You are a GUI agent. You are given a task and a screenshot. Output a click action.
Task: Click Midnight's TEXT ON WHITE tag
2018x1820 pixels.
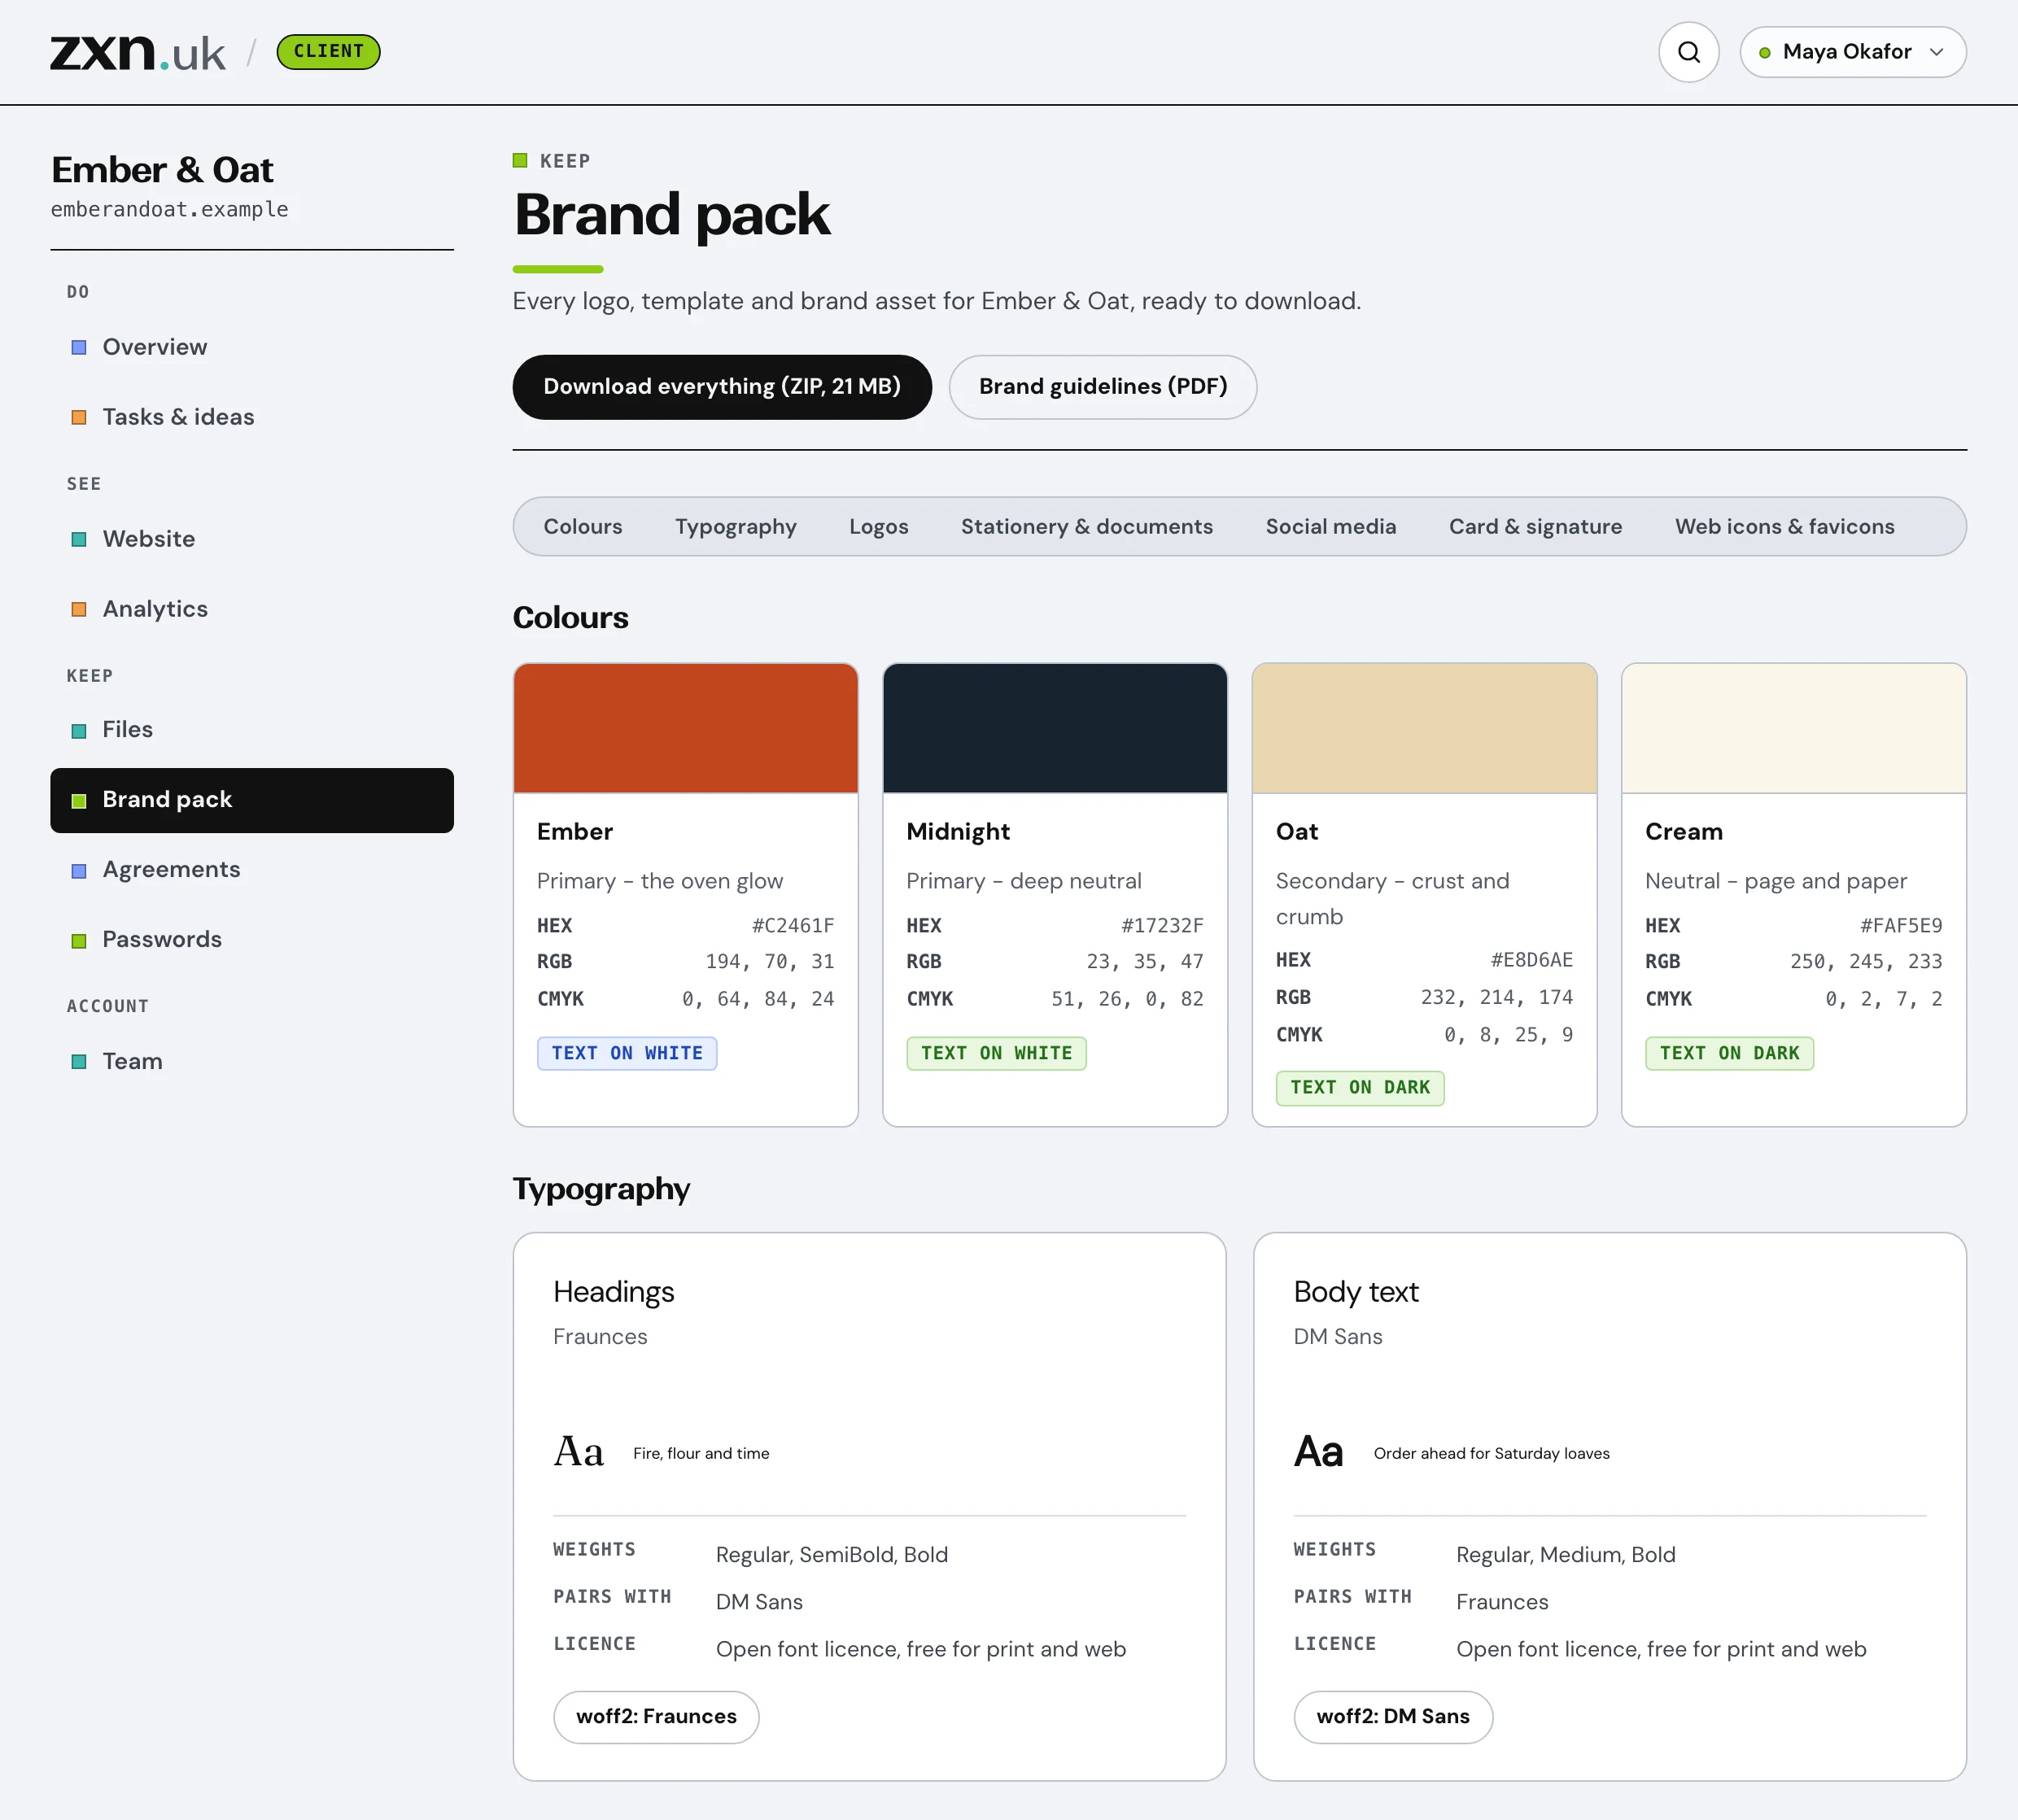click(x=996, y=1053)
